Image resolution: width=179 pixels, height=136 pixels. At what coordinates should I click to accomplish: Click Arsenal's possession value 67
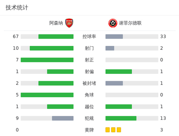[16, 36]
